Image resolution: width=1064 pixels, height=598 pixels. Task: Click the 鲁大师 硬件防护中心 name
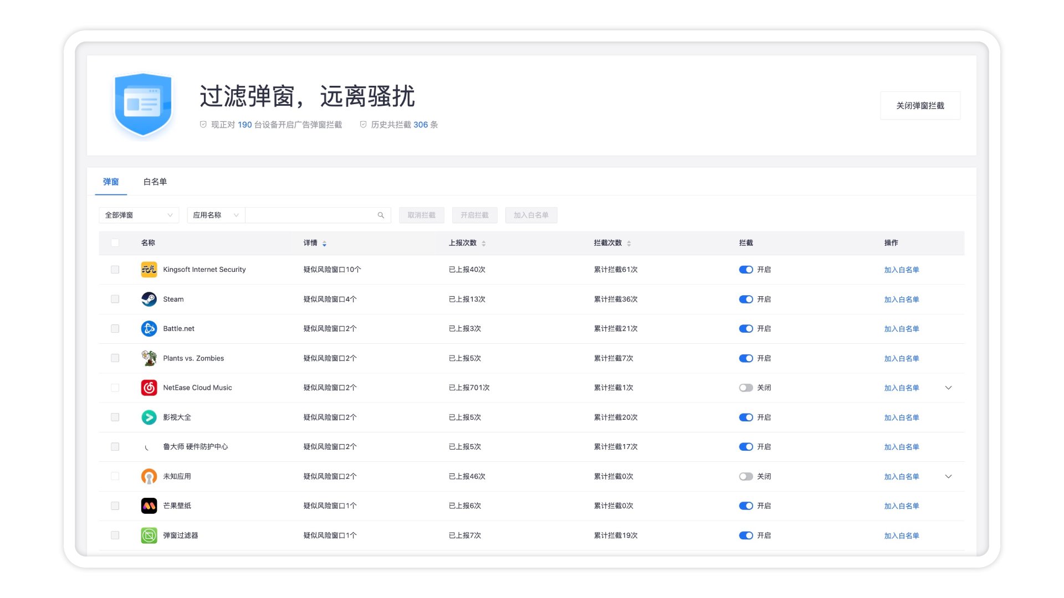click(x=195, y=447)
